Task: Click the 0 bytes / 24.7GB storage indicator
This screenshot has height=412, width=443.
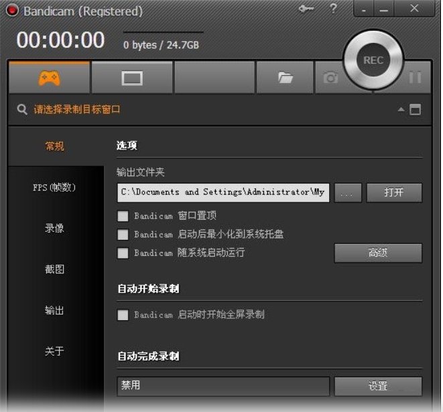Action: [161, 45]
